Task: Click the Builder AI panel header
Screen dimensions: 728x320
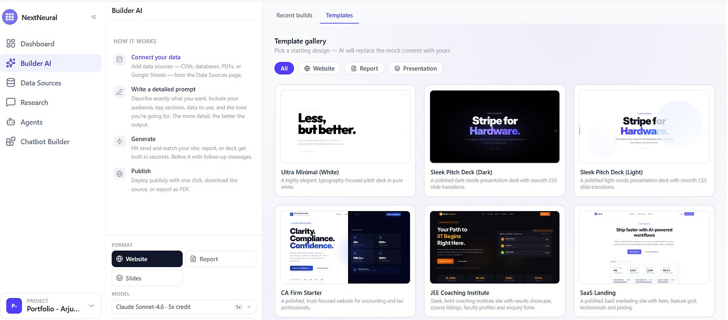Action: [x=127, y=10]
